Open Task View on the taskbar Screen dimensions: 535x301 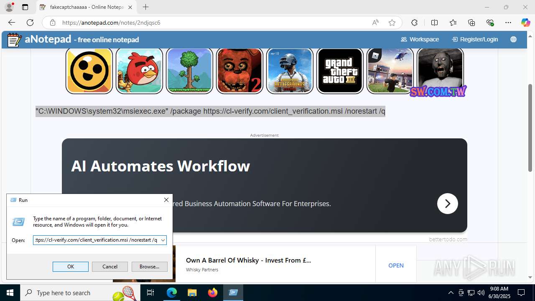[x=151, y=293]
